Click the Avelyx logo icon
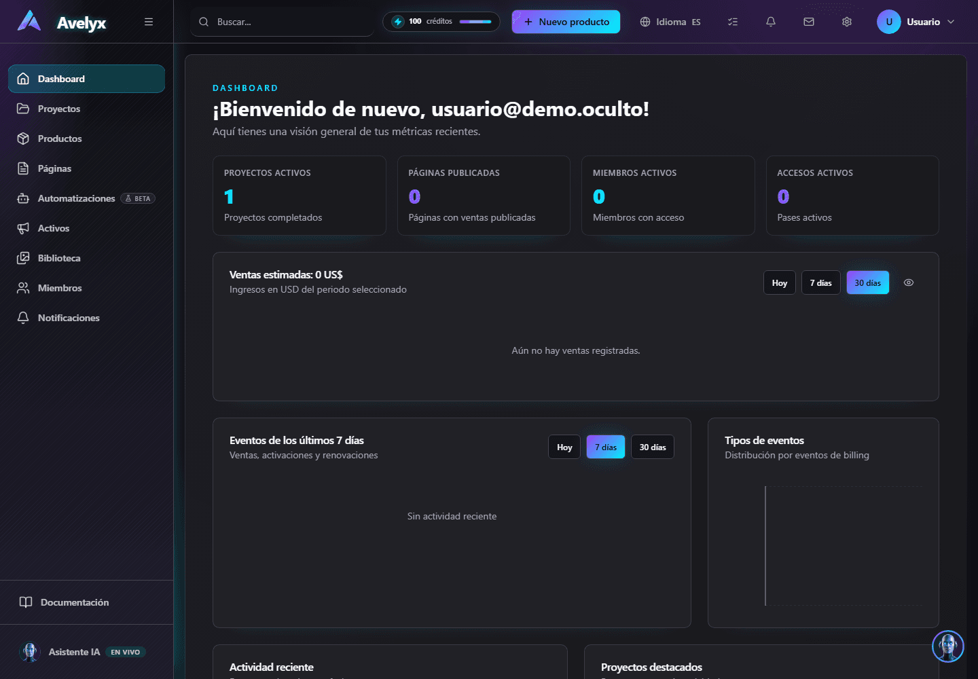This screenshot has width=978, height=679. 29,21
